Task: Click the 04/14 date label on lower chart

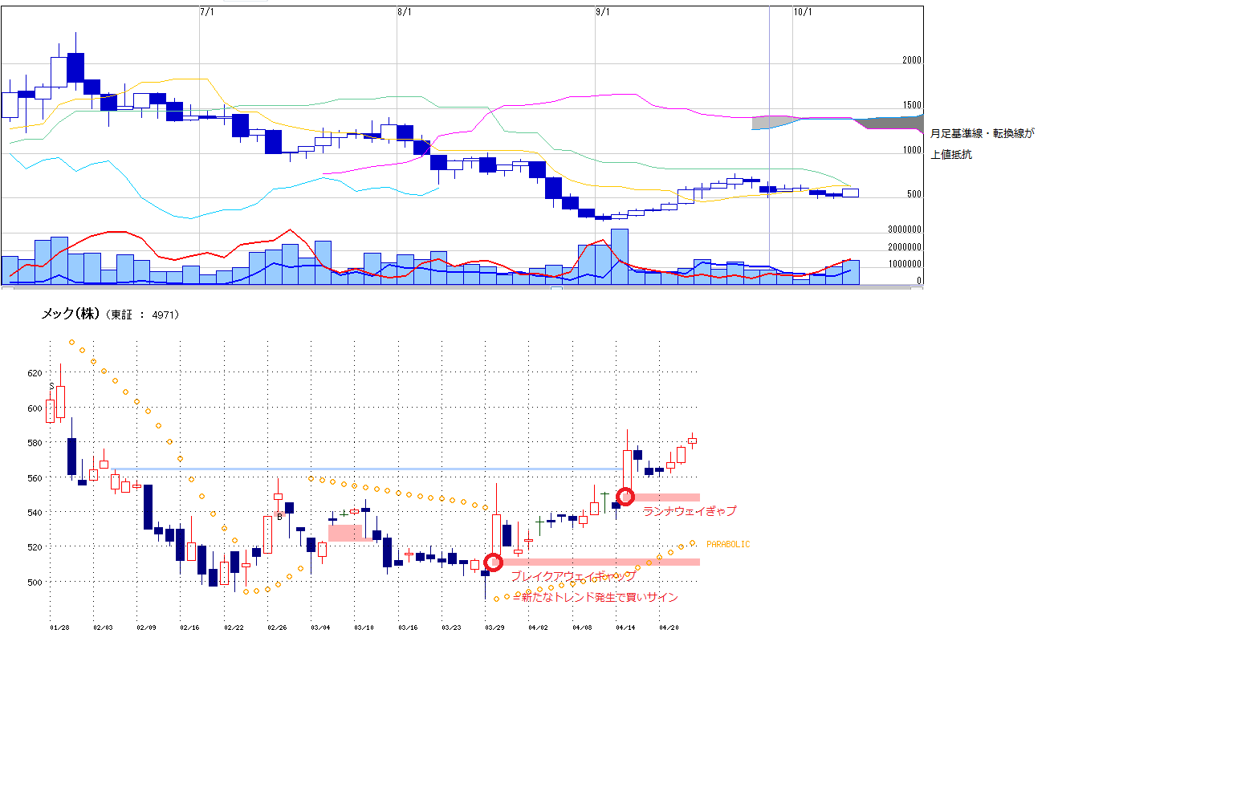Action: click(x=625, y=627)
